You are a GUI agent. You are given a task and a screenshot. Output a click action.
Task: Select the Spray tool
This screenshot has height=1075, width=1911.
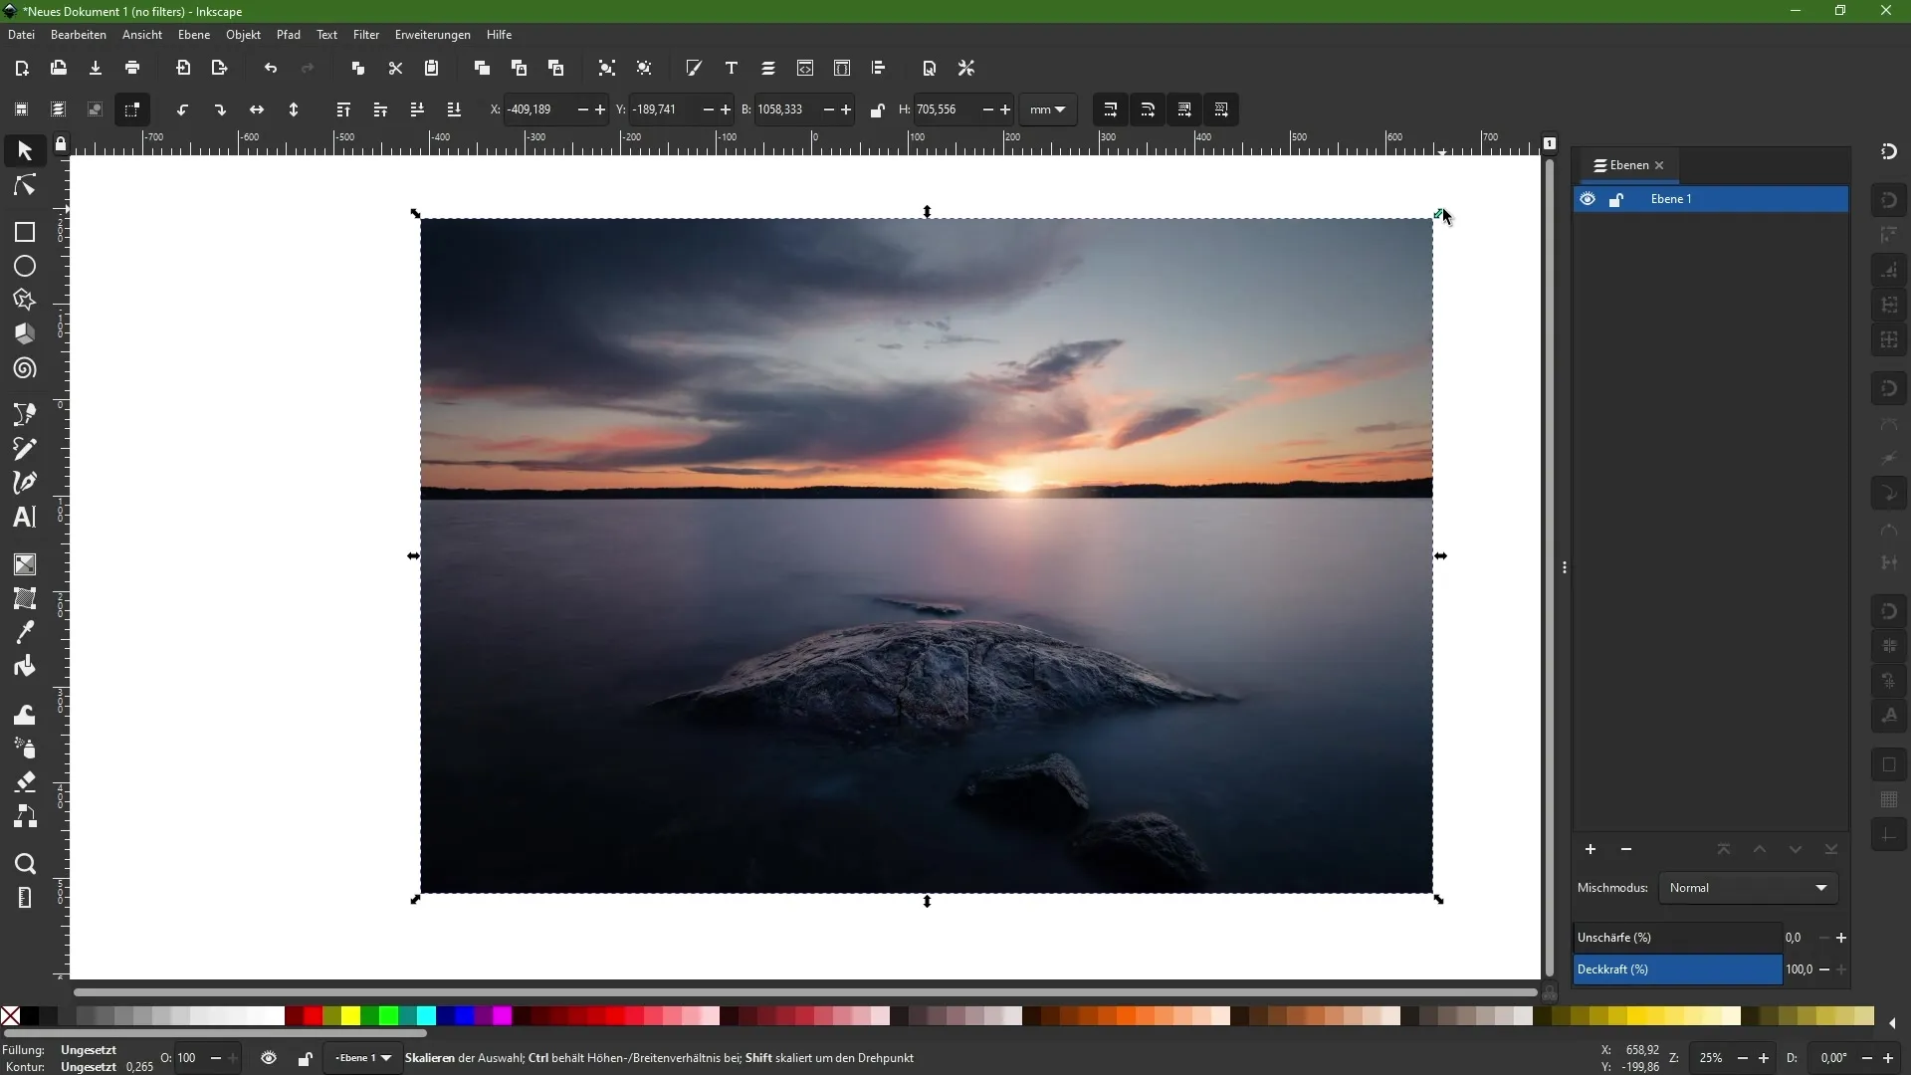pyautogui.click(x=24, y=749)
